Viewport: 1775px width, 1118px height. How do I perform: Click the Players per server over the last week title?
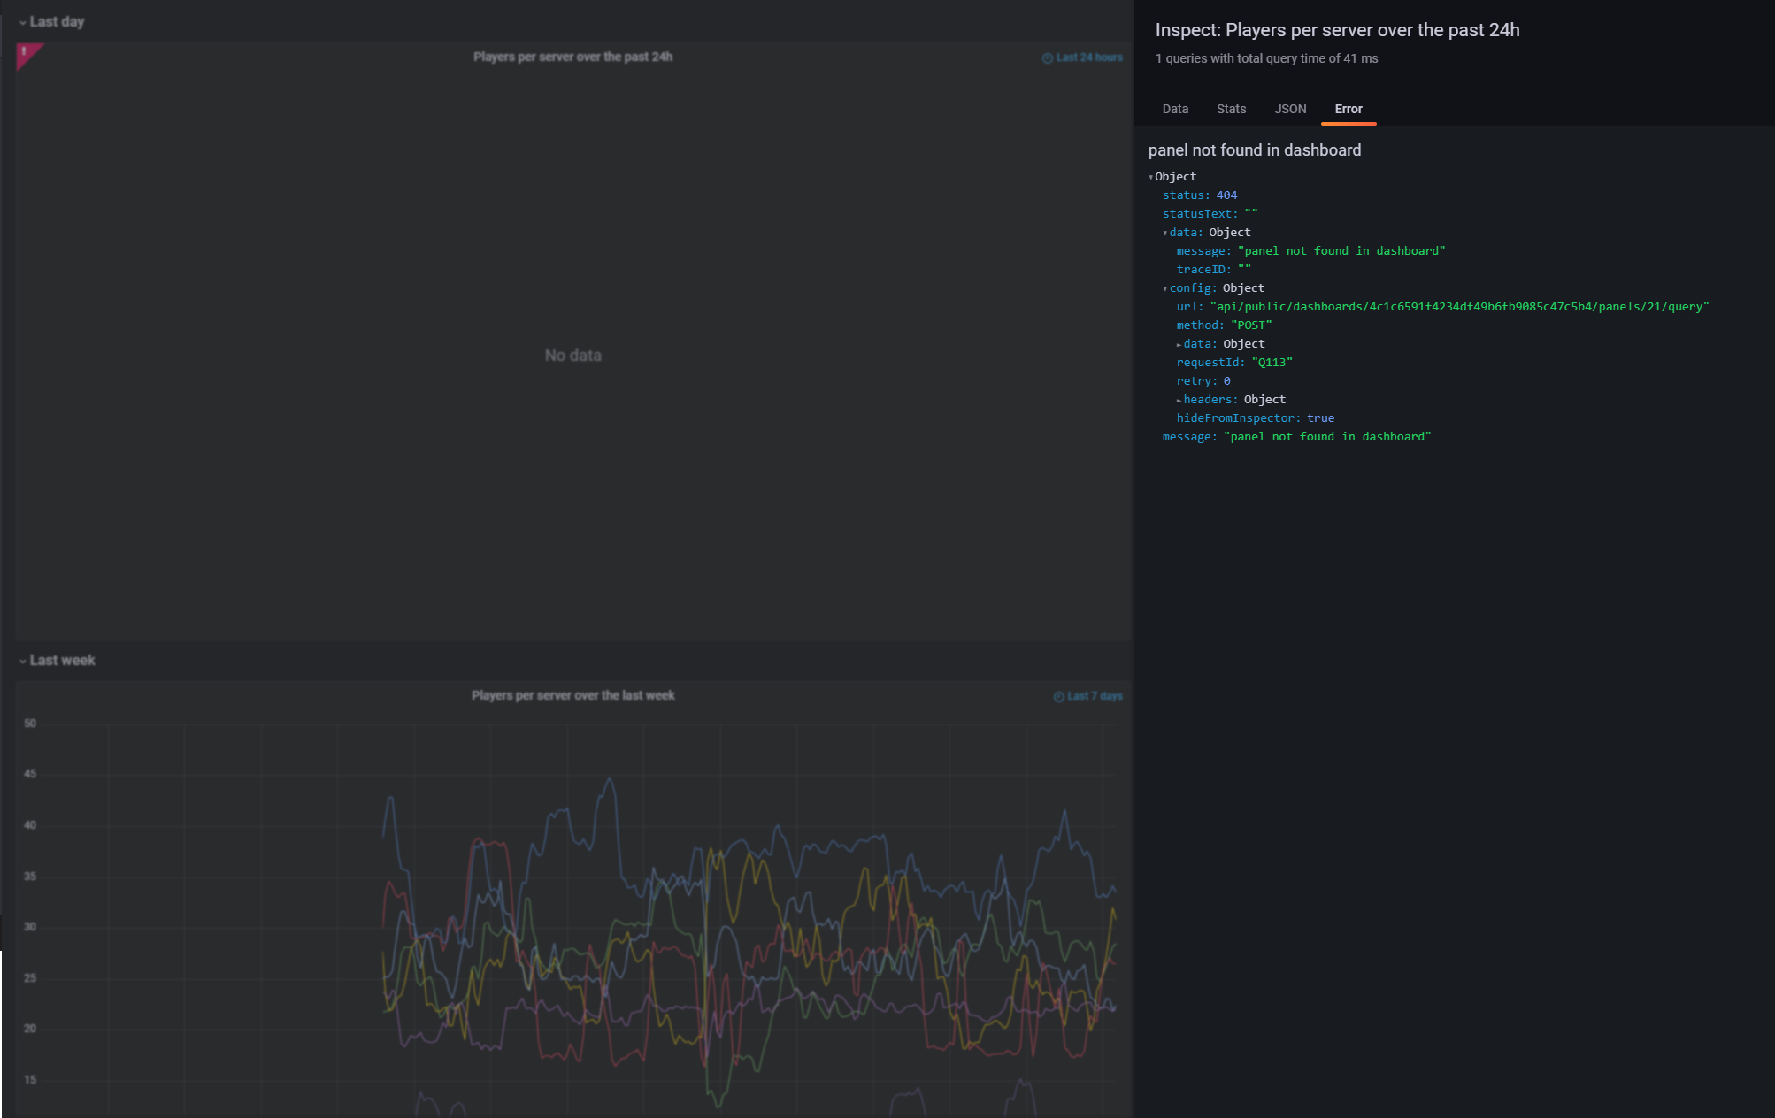pyautogui.click(x=573, y=695)
